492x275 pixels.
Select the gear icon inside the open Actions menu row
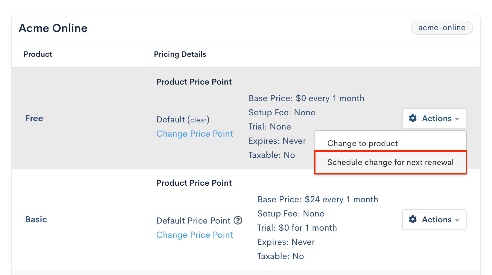coord(413,118)
